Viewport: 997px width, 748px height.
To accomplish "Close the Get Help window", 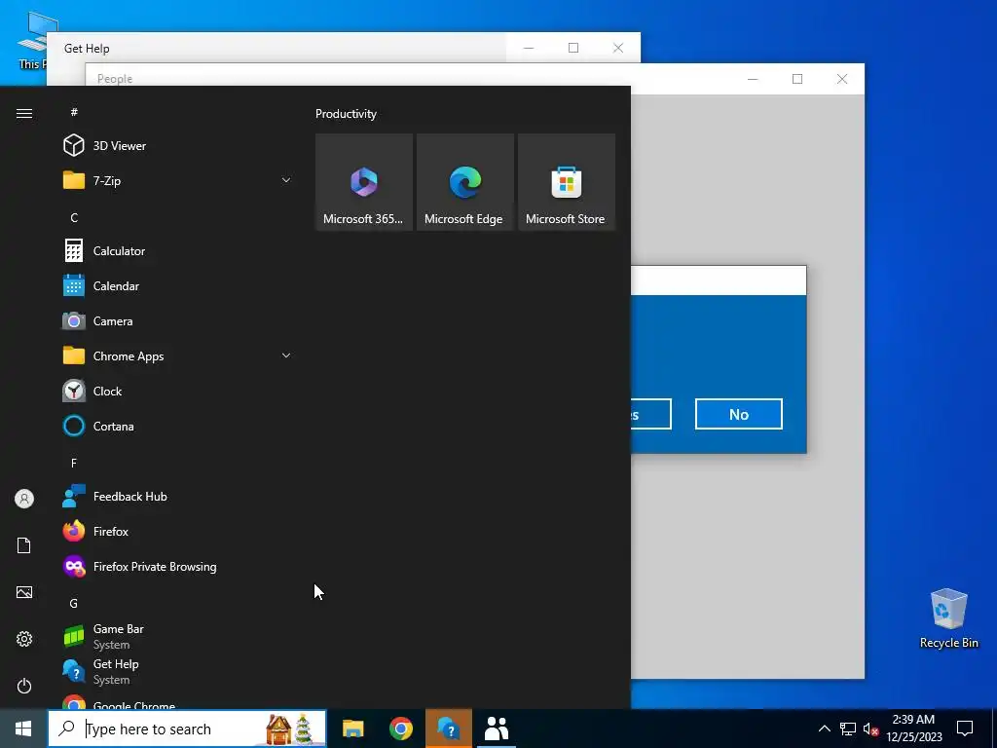I will 618,48.
